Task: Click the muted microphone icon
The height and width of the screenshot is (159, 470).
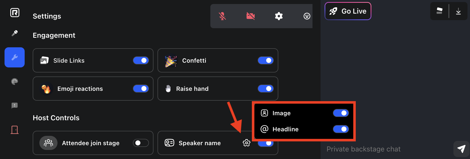Action: pos(222,16)
